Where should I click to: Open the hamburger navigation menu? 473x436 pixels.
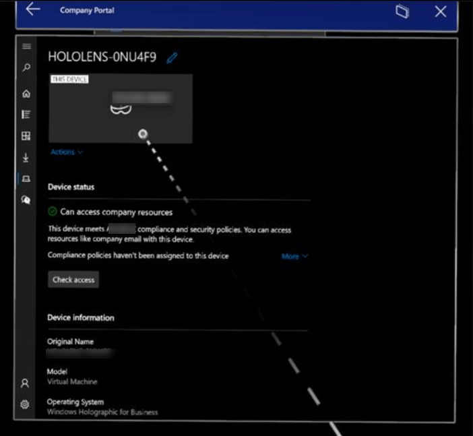pos(26,46)
